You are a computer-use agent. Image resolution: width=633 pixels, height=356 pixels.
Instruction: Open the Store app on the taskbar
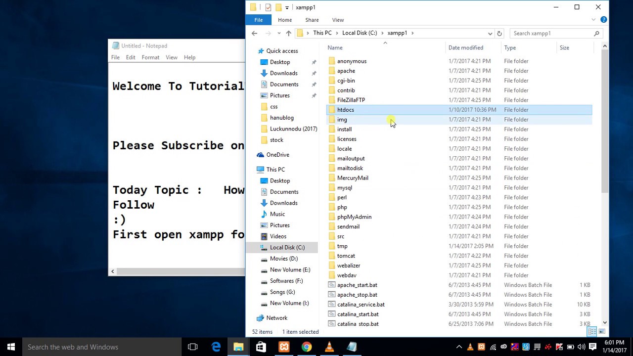(261, 347)
